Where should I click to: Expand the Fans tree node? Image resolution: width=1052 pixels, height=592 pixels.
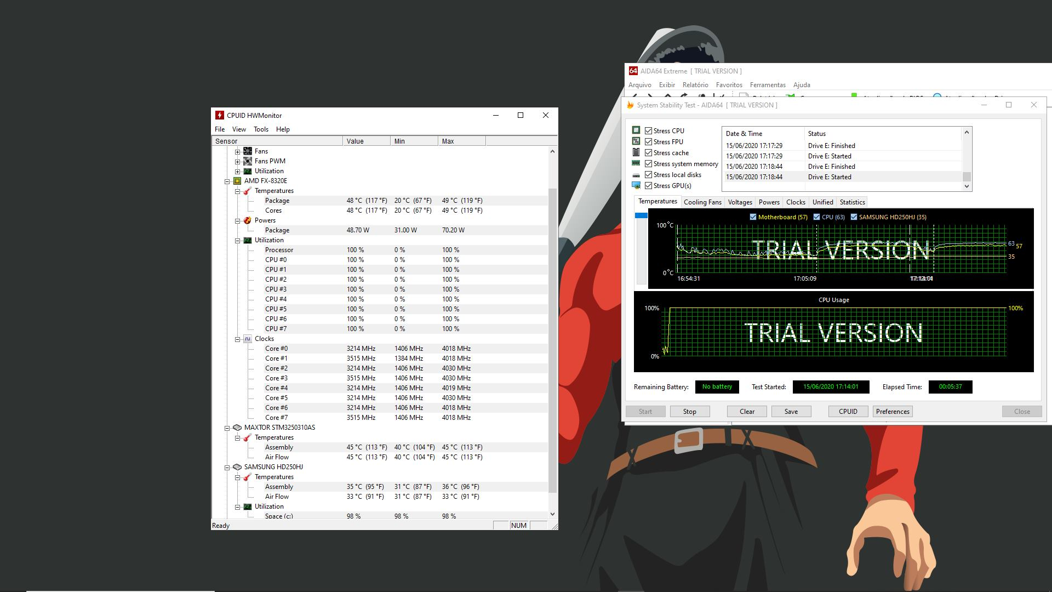click(x=238, y=152)
